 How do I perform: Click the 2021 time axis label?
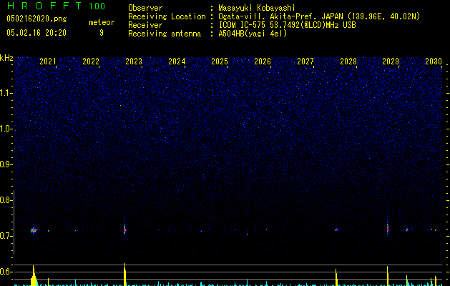(x=48, y=61)
